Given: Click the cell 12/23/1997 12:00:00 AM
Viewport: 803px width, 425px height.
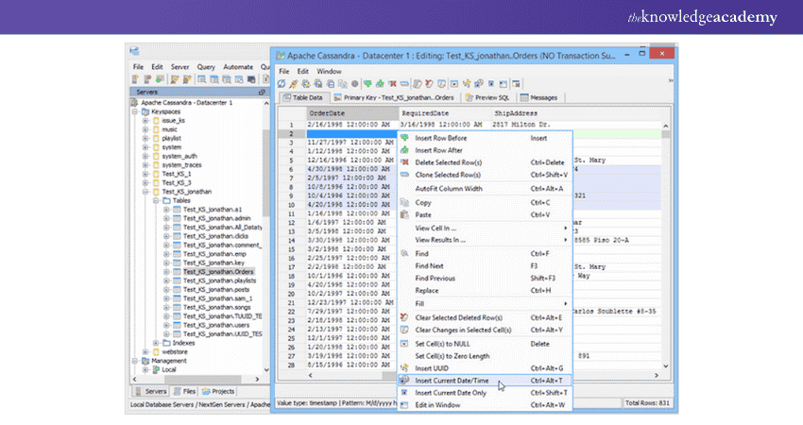Looking at the screenshot, I should (350, 302).
